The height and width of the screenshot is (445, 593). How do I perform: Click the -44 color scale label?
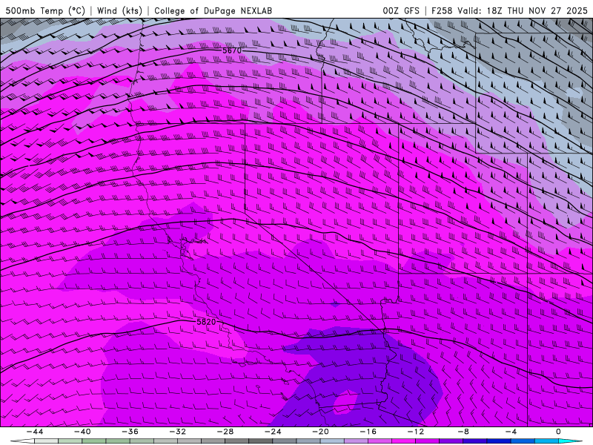point(35,432)
